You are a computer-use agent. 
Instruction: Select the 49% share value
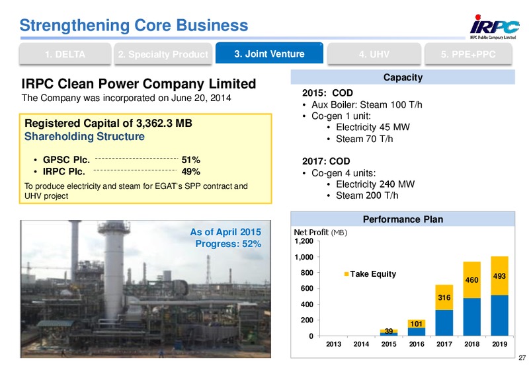(191, 172)
